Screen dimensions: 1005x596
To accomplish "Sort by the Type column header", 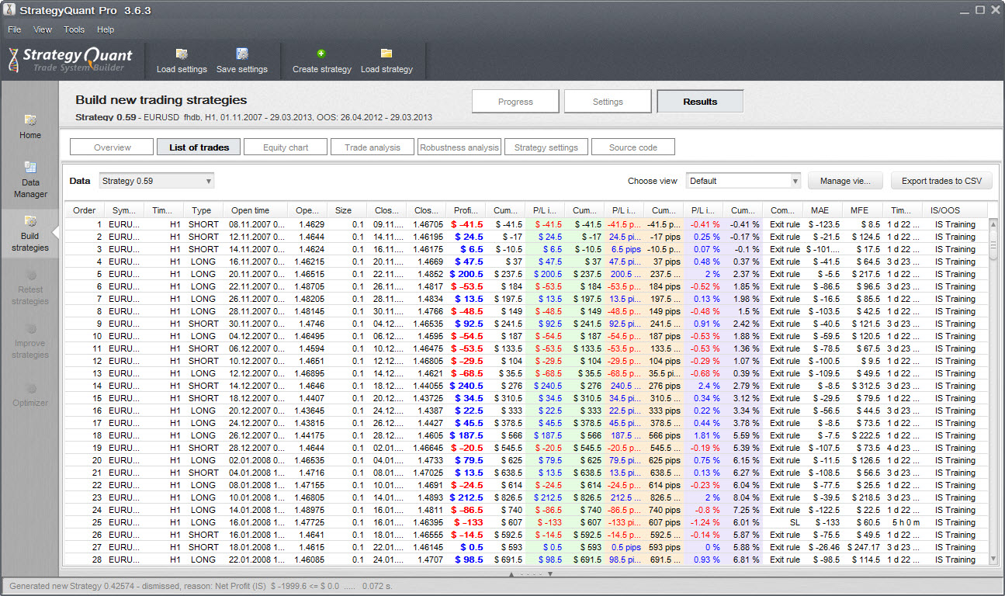I will pyautogui.click(x=202, y=210).
